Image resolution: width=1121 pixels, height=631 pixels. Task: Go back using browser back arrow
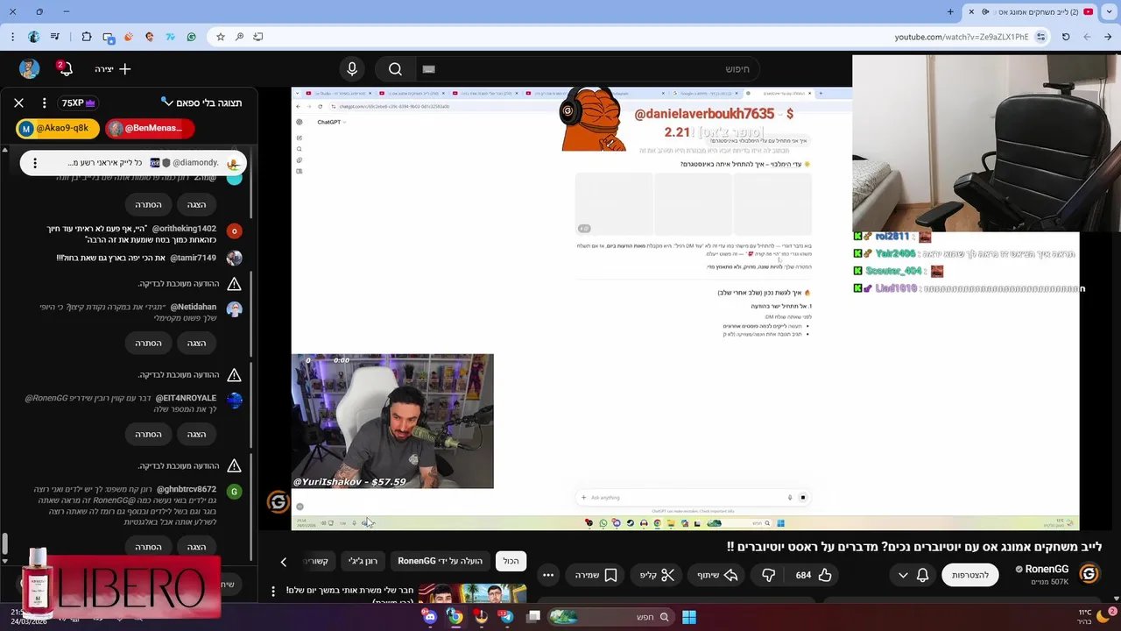(x=1109, y=37)
